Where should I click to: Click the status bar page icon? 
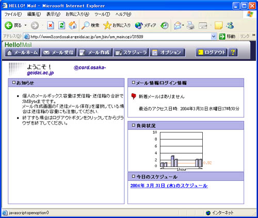point(5,213)
